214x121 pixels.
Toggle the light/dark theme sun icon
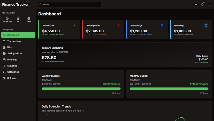coord(196,5)
